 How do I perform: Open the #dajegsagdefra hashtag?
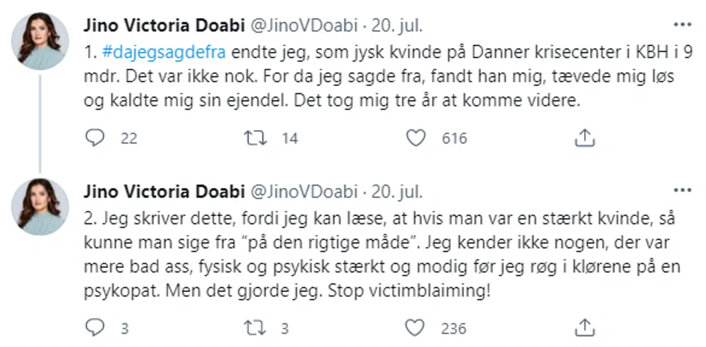(x=164, y=52)
